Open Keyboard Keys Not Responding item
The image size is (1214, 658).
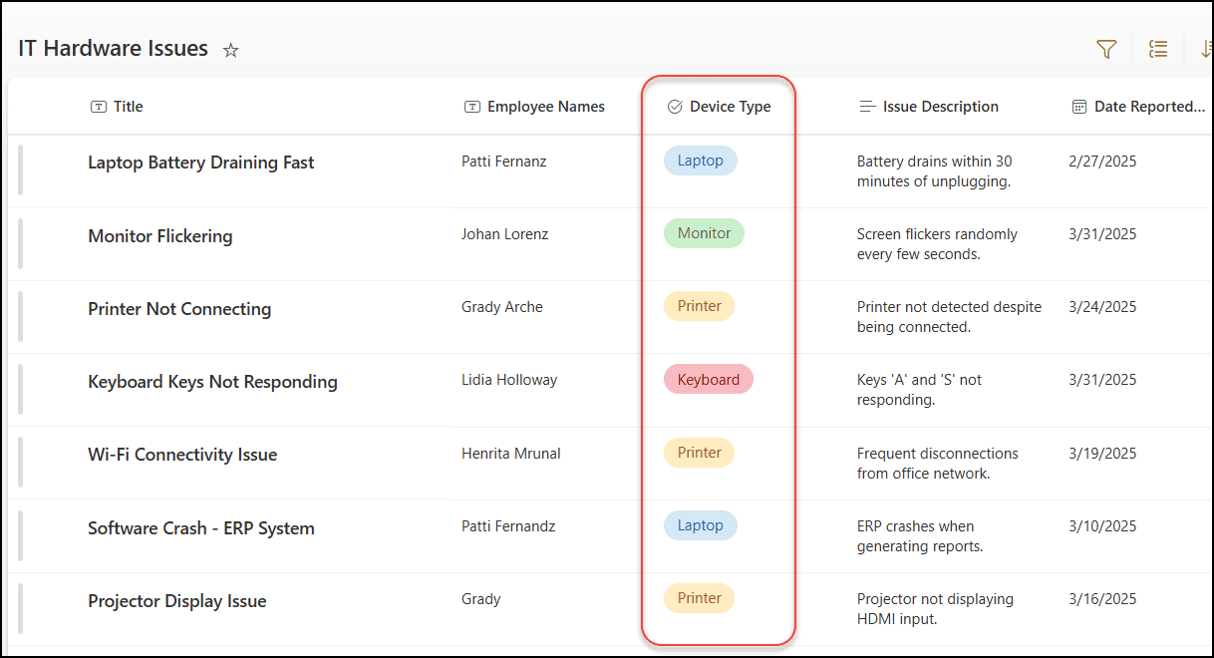click(212, 382)
